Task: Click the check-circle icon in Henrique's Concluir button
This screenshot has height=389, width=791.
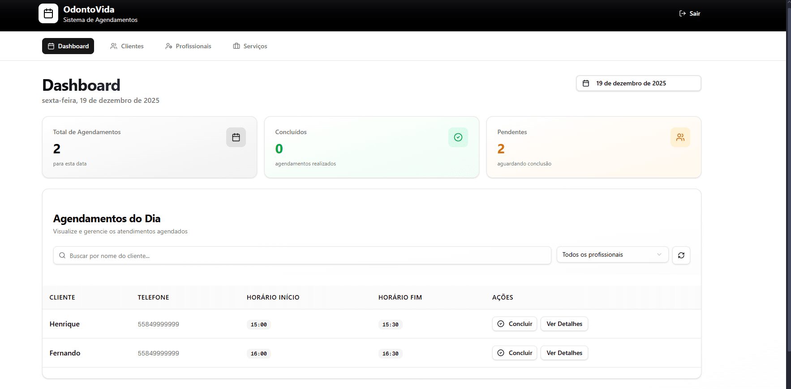Action: (501, 324)
